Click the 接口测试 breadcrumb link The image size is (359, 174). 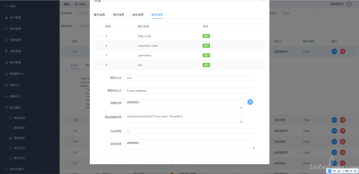click(x=80, y=4)
